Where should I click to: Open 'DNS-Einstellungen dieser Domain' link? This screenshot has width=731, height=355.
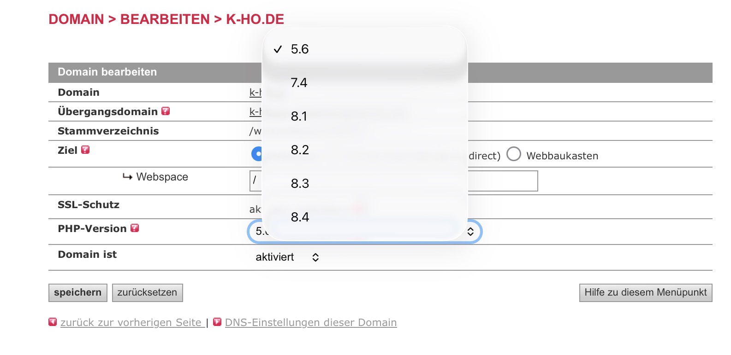pyautogui.click(x=310, y=323)
